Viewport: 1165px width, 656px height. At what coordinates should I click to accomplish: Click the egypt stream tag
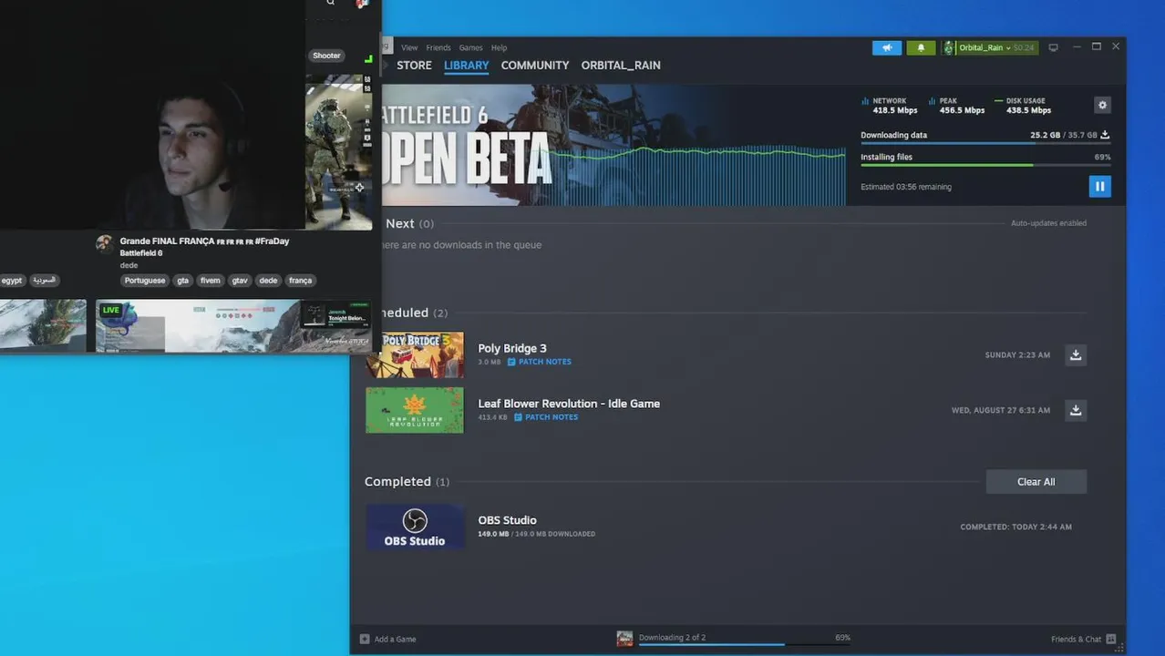tap(12, 281)
